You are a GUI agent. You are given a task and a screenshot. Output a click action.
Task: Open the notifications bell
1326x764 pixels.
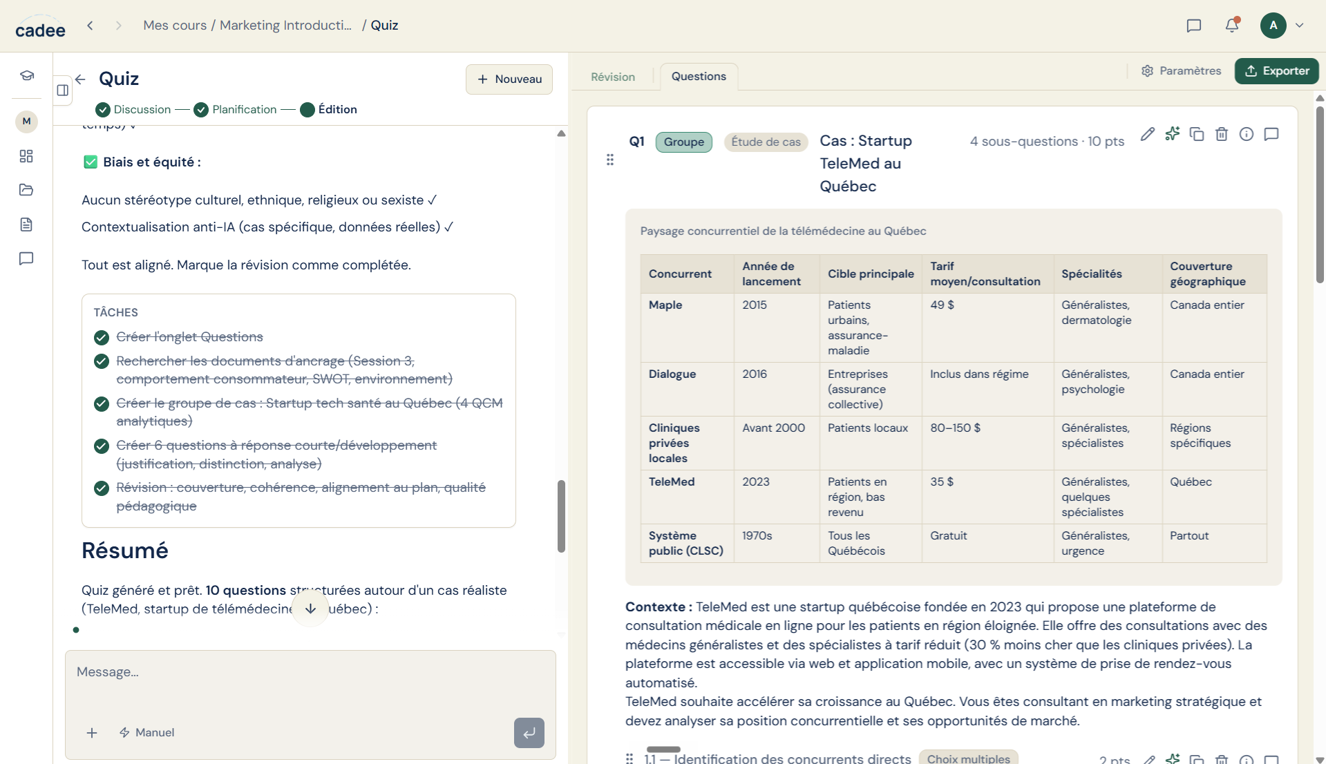[x=1231, y=26]
